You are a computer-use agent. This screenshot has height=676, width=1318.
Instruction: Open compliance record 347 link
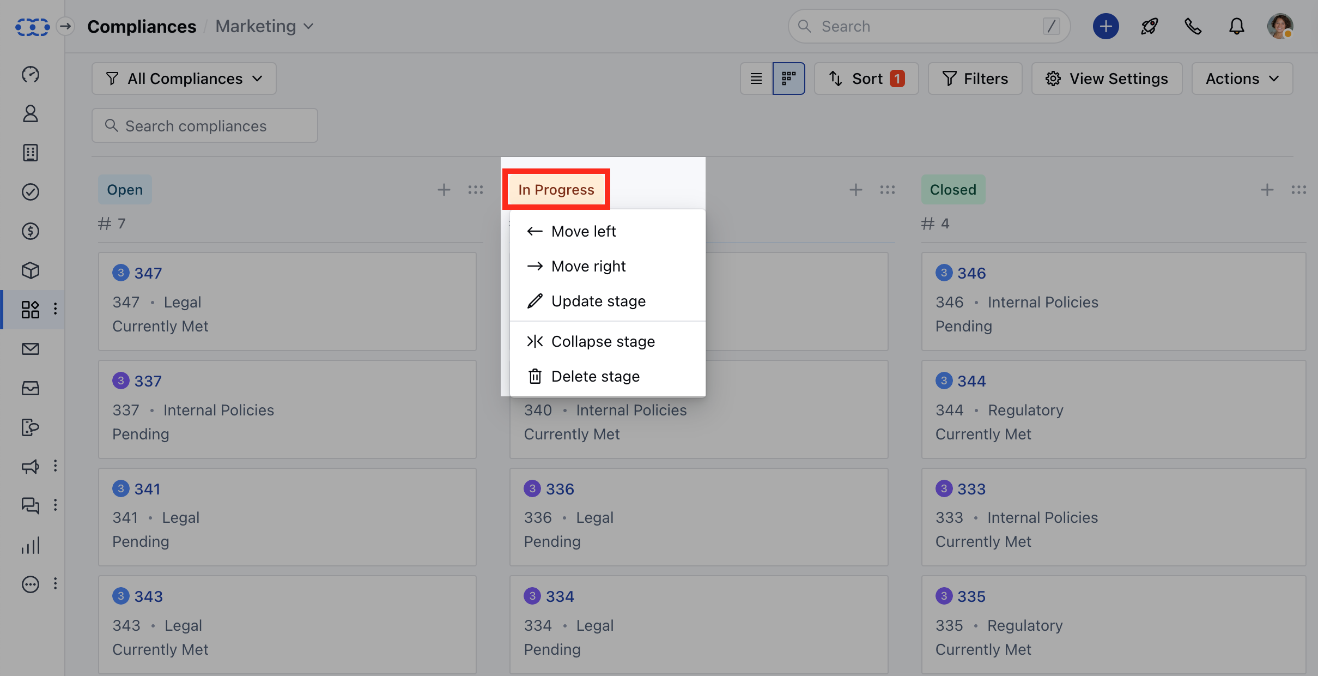pos(148,273)
